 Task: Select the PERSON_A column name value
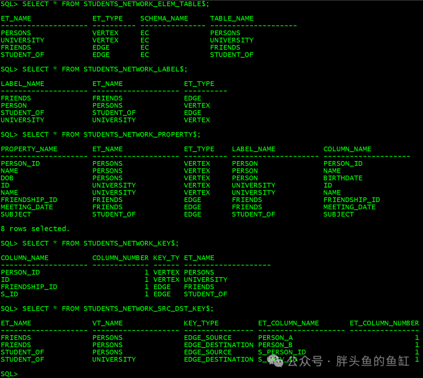tap(275, 338)
